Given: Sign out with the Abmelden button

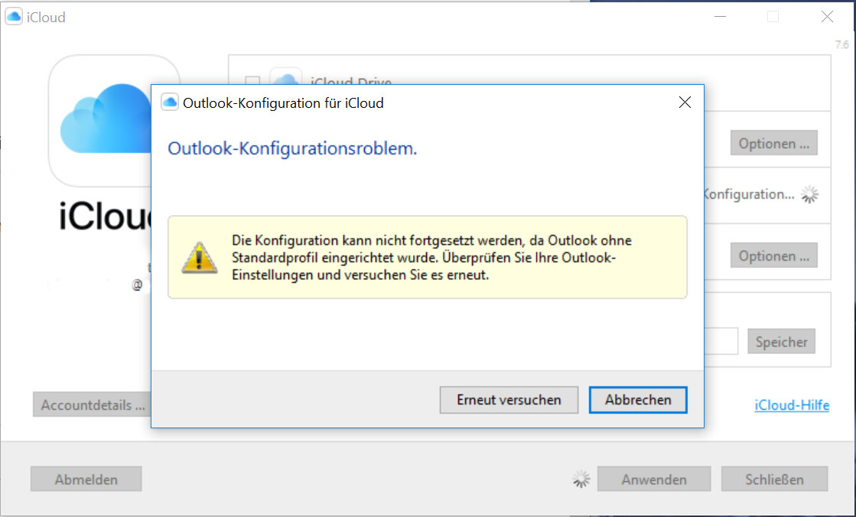Looking at the screenshot, I should coord(86,480).
